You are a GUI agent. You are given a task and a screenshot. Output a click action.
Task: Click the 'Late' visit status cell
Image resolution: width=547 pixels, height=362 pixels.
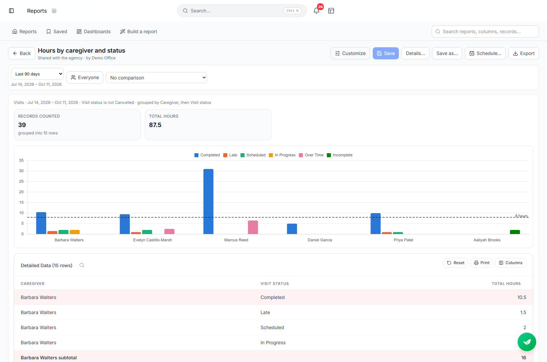pos(265,312)
